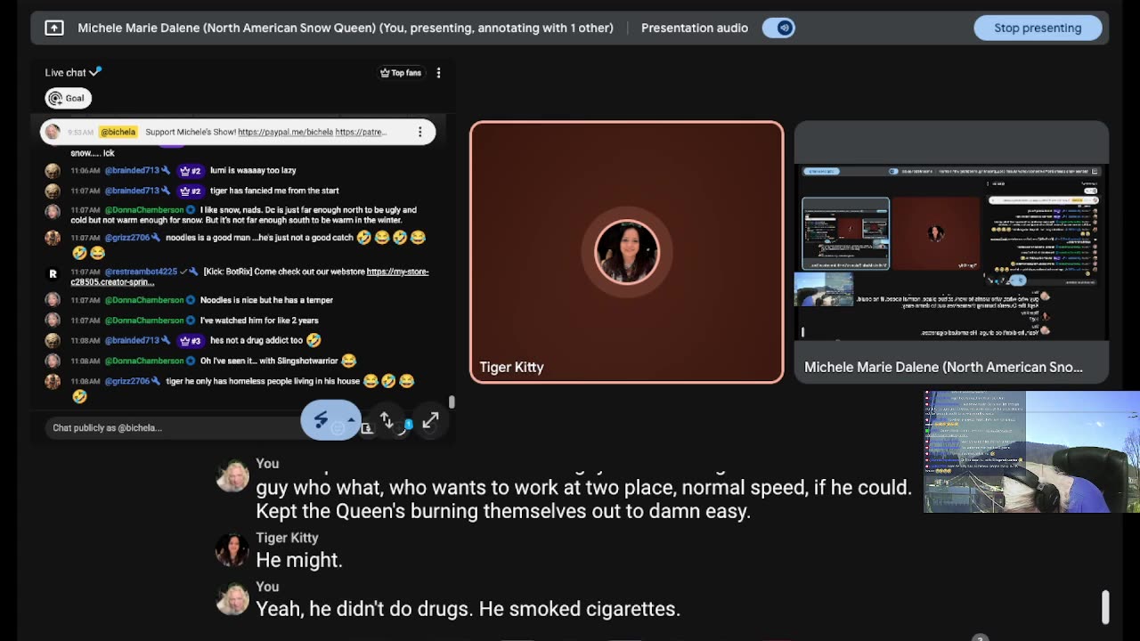Click the captions panel scrollbar
1140x641 pixels.
coord(1105,606)
